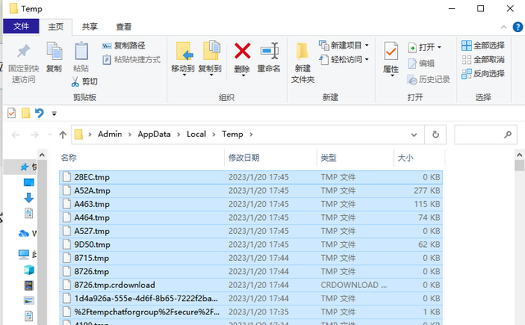The width and height of the screenshot is (525, 325).
Task: Click AppData in the address path
Action: [x=154, y=135]
